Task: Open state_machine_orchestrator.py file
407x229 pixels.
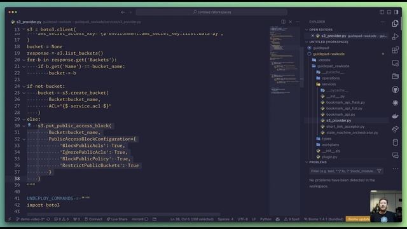Action: tap(352, 132)
